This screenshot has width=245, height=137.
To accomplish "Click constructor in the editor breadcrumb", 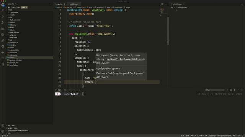I will coord(80,8).
